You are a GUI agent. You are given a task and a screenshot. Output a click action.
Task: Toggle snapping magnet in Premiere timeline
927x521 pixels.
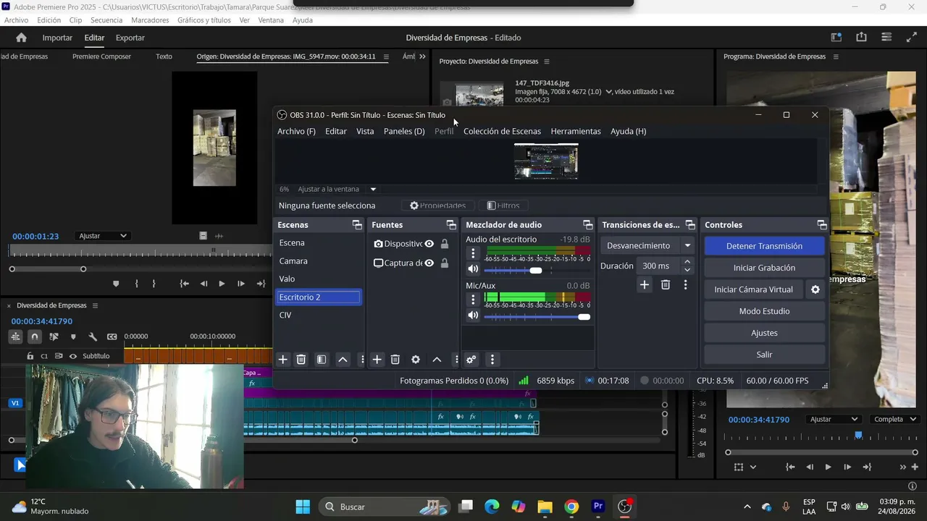tap(34, 336)
